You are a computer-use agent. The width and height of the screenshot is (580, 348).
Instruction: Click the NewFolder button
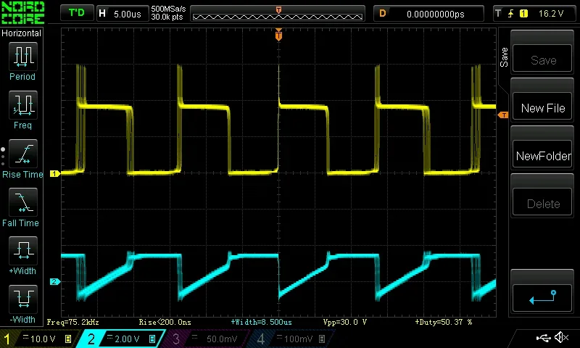(x=542, y=154)
